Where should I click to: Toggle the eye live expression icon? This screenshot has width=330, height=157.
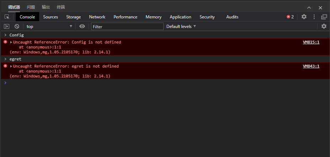(82, 27)
